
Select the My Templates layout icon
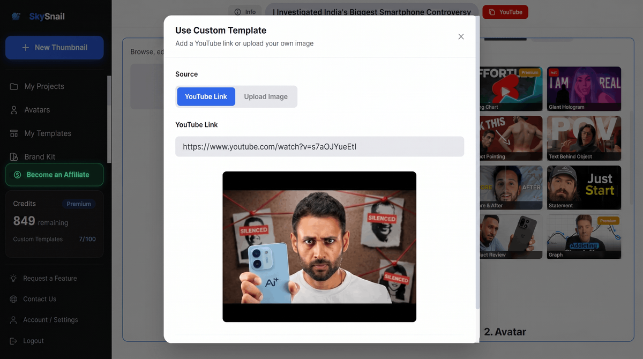coord(14,133)
